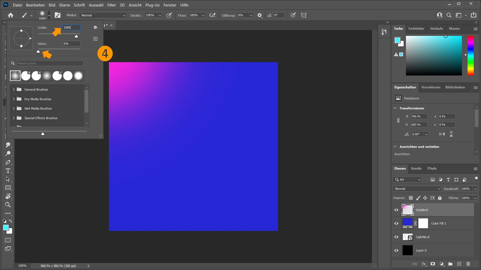Expand the General Brushes folder
This screenshot has width=481, height=270.
(14, 89)
